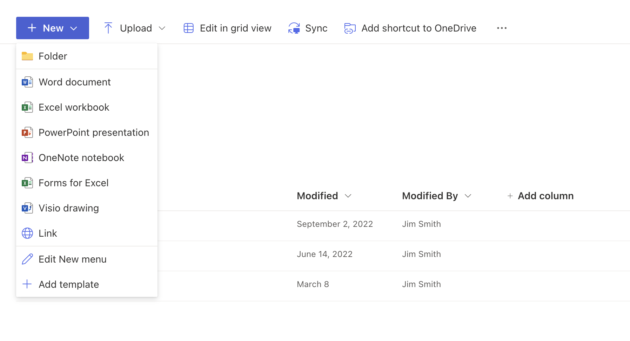Select the row modified September 2, 2022
Image resolution: width=630 pixels, height=341 pixels.
click(335, 224)
